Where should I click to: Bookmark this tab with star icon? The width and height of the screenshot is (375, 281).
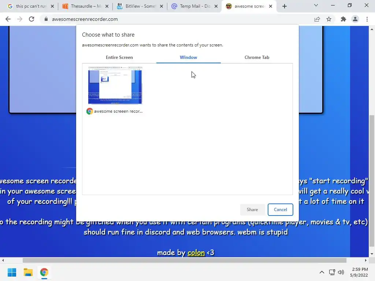coord(329,19)
